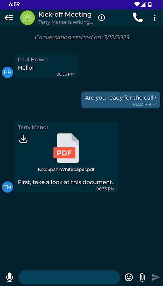Attach a file with the paperclip
163x286 pixels.
click(142, 277)
